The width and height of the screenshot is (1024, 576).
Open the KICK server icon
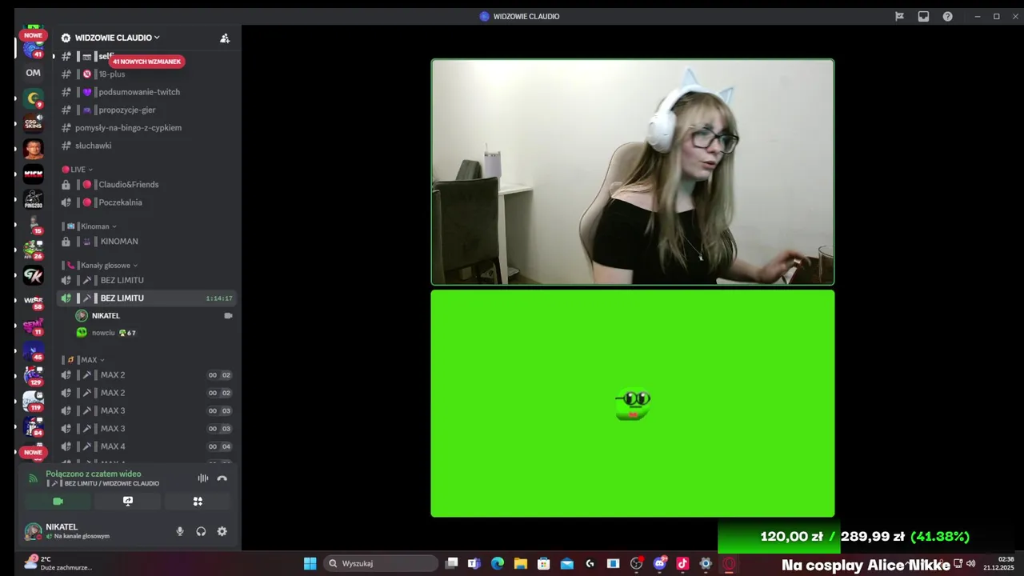(x=33, y=174)
